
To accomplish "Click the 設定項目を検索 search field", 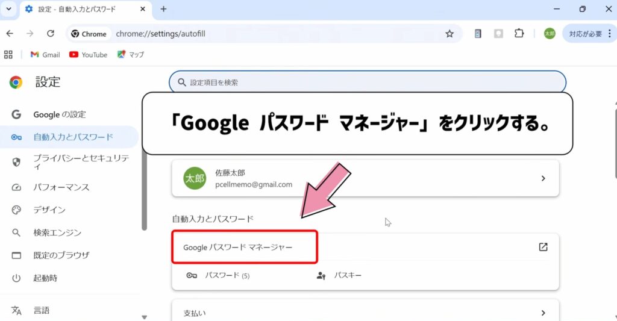I will coord(368,83).
